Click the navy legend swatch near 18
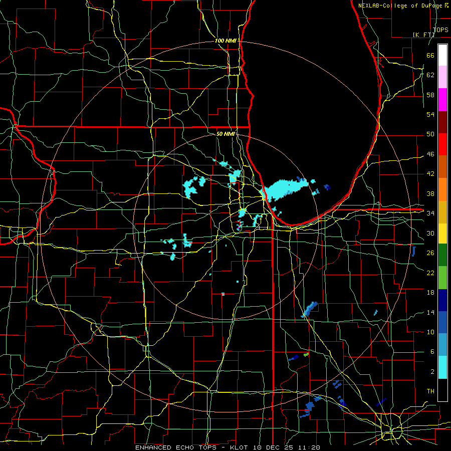 442,300
